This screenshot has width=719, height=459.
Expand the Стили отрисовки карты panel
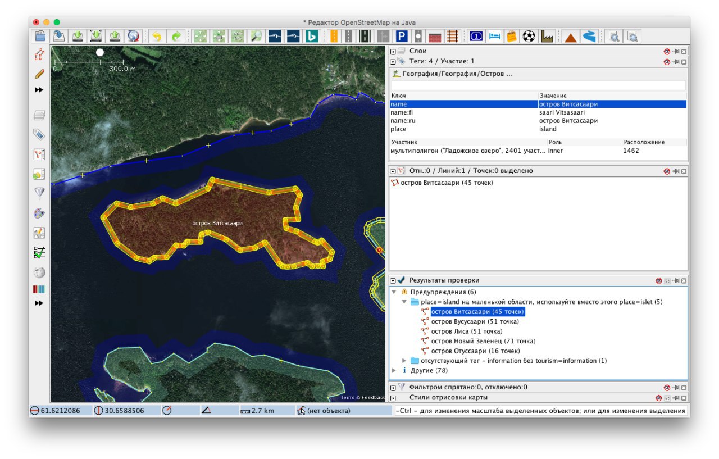click(393, 398)
